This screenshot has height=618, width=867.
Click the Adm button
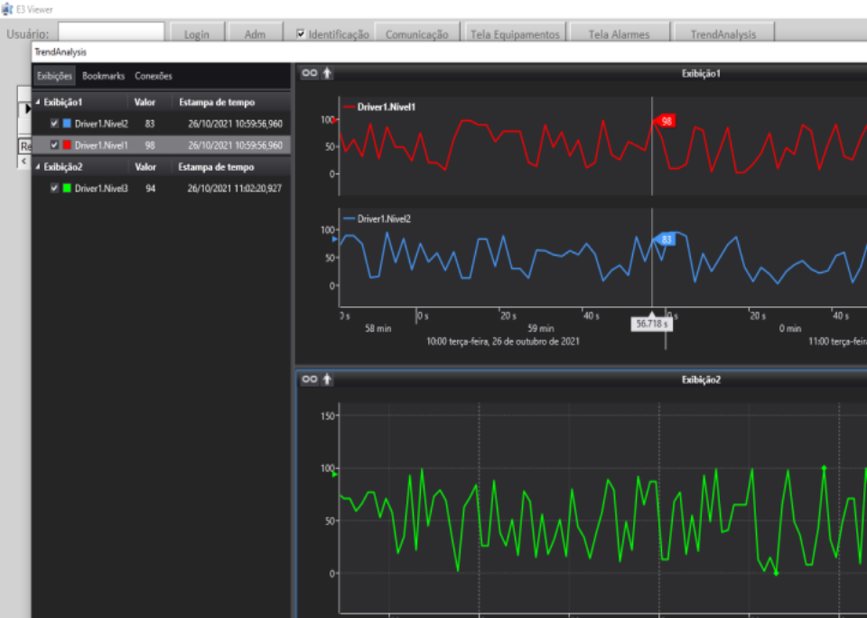[255, 33]
